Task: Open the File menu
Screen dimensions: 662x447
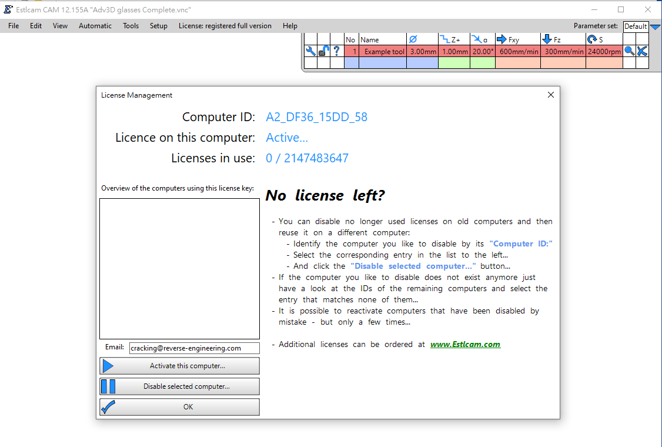Action: [14, 26]
